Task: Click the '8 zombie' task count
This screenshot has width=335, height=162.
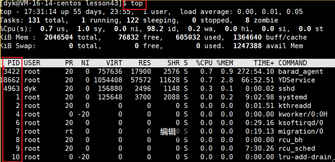Action: [262, 20]
